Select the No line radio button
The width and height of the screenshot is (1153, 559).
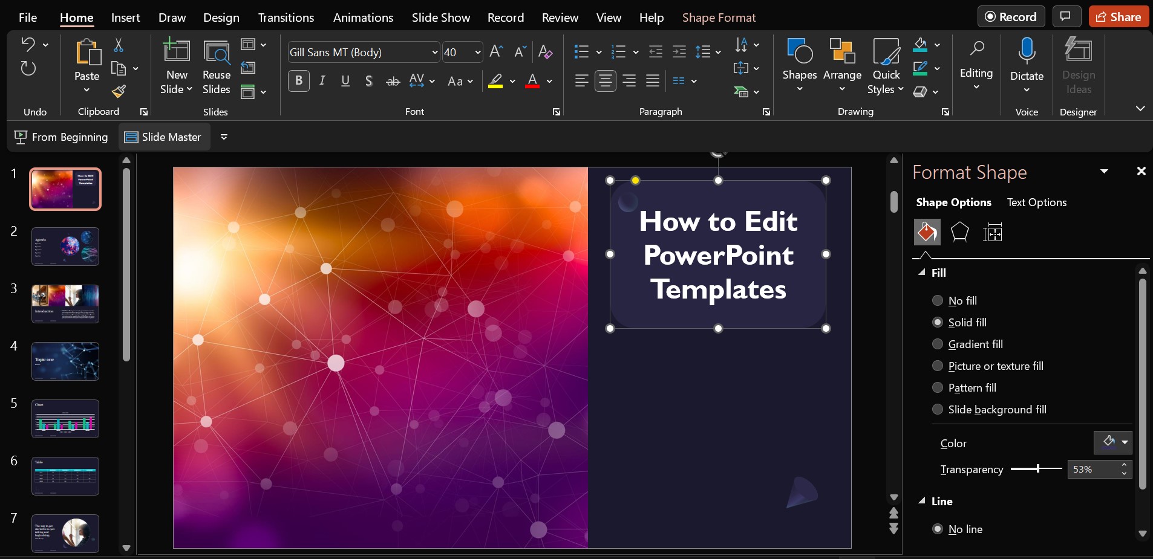938,529
